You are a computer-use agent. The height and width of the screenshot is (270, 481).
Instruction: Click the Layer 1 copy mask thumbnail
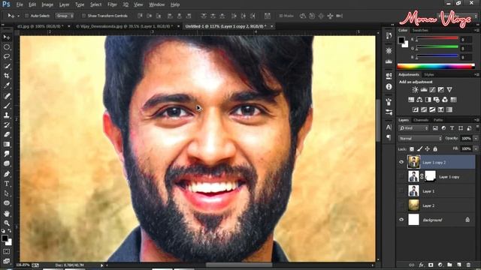tap(430, 176)
